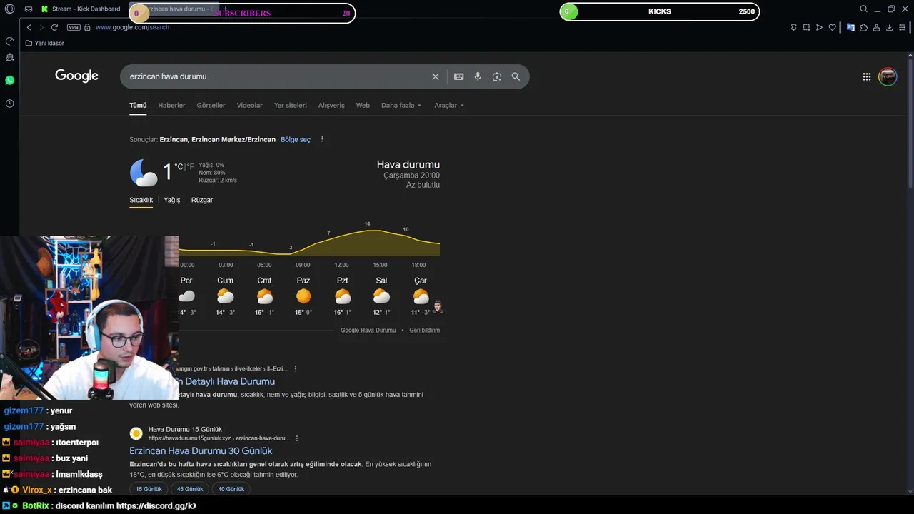Switch to the Web tab
Screen dimensions: 914x514
click(363, 105)
